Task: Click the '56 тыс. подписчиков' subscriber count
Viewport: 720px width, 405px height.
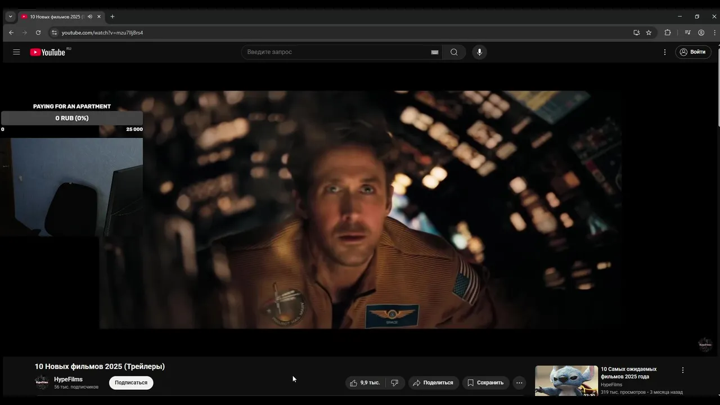Action: coord(76,387)
